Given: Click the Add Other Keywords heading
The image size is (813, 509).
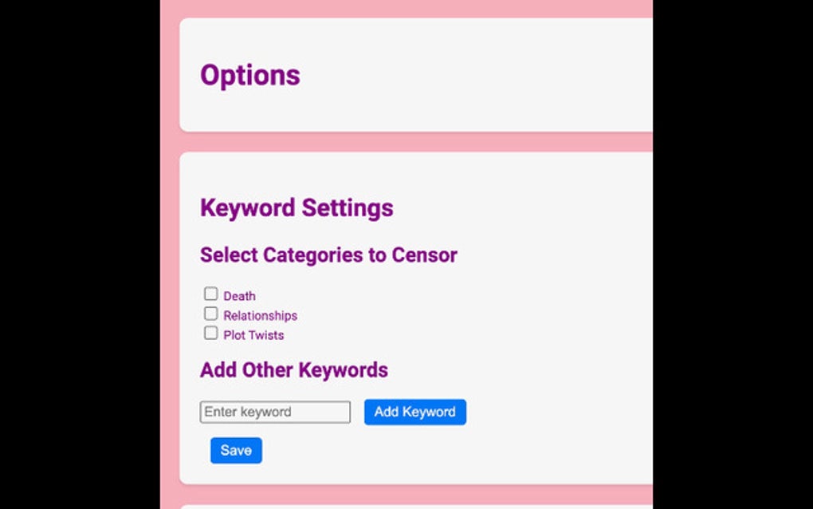Looking at the screenshot, I should pos(293,370).
